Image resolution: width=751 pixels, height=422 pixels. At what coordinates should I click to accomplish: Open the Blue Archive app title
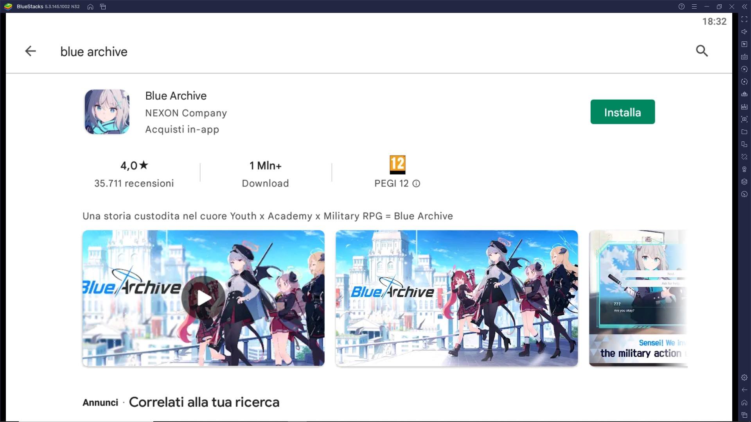(x=176, y=96)
